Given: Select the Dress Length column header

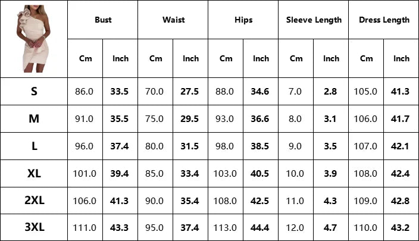Looking at the screenshot, I should [384, 20].
